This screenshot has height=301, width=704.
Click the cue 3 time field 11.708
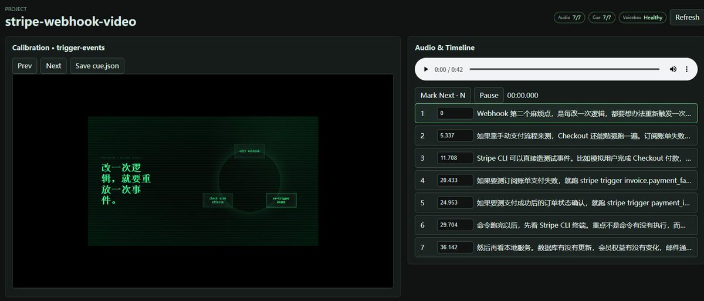click(455, 158)
